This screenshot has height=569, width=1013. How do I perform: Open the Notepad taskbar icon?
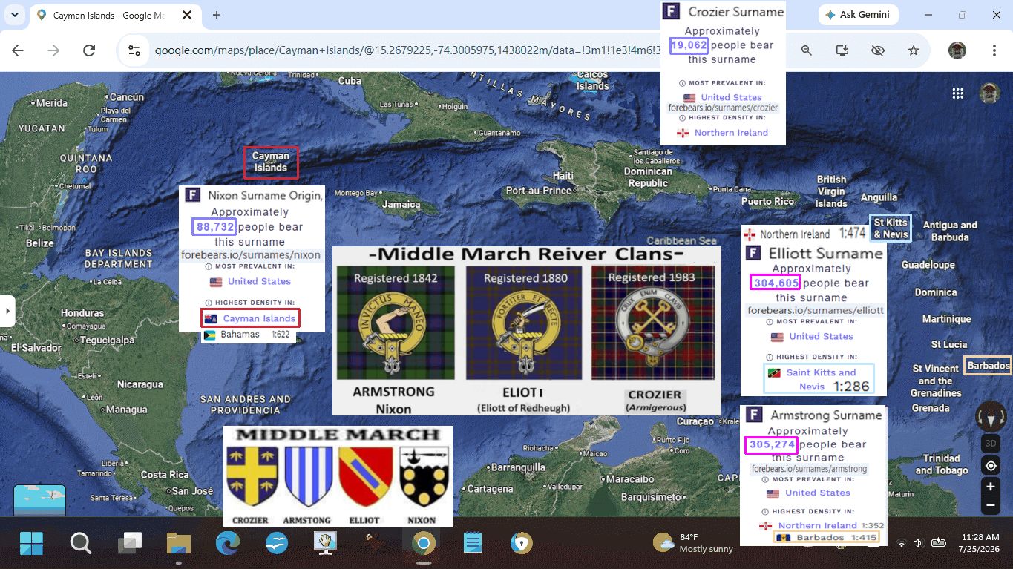[472, 544]
